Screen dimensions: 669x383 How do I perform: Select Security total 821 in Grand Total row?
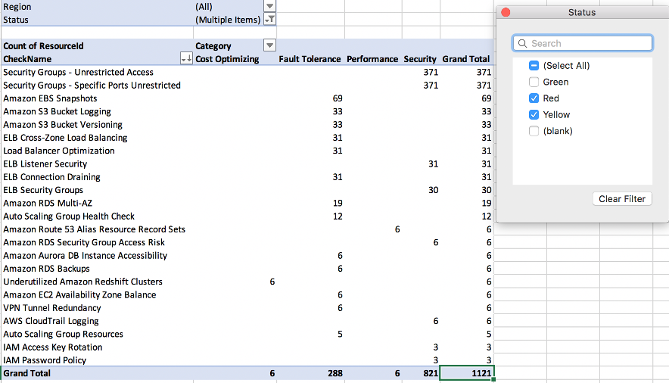click(431, 374)
